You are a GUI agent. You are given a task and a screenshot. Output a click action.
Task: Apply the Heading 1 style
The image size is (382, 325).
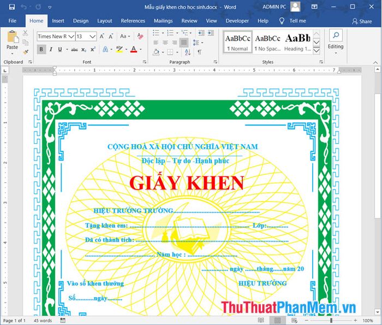(297, 42)
